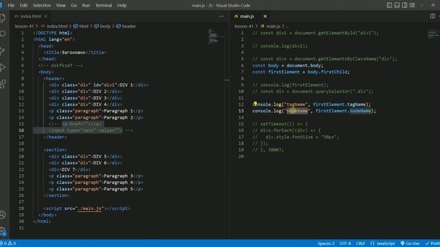
Task: Toggle the bottom Panel layout icon
Action: tap(397, 5)
